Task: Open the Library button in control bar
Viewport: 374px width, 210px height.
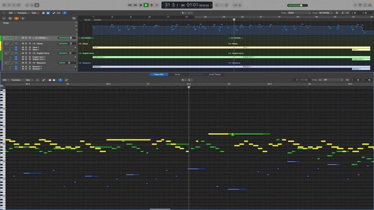Action: click(x=4, y=5)
